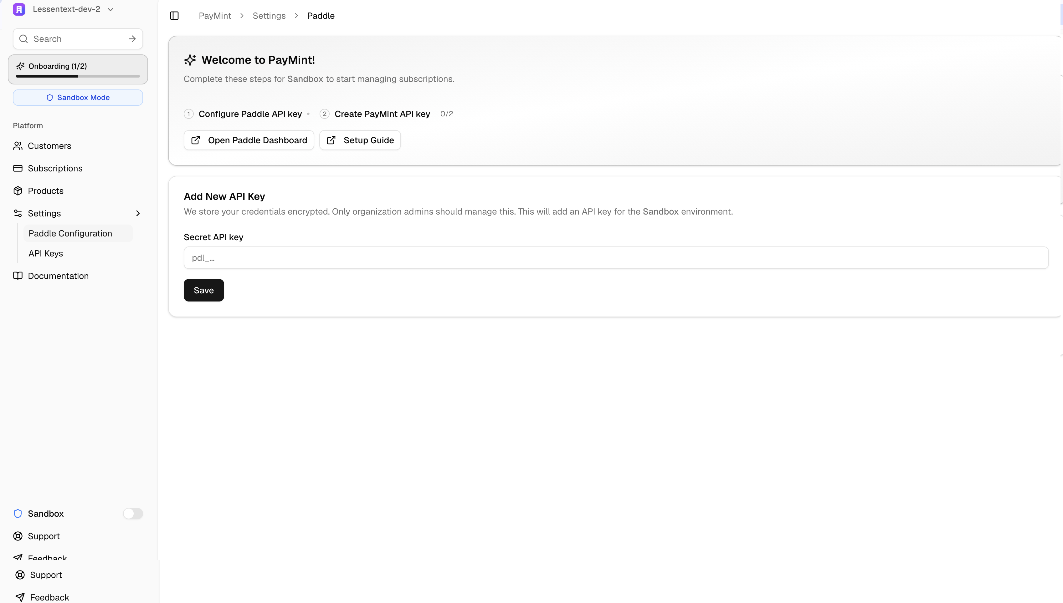Image resolution: width=1063 pixels, height=603 pixels.
Task: Click the Save button
Action: 203,290
